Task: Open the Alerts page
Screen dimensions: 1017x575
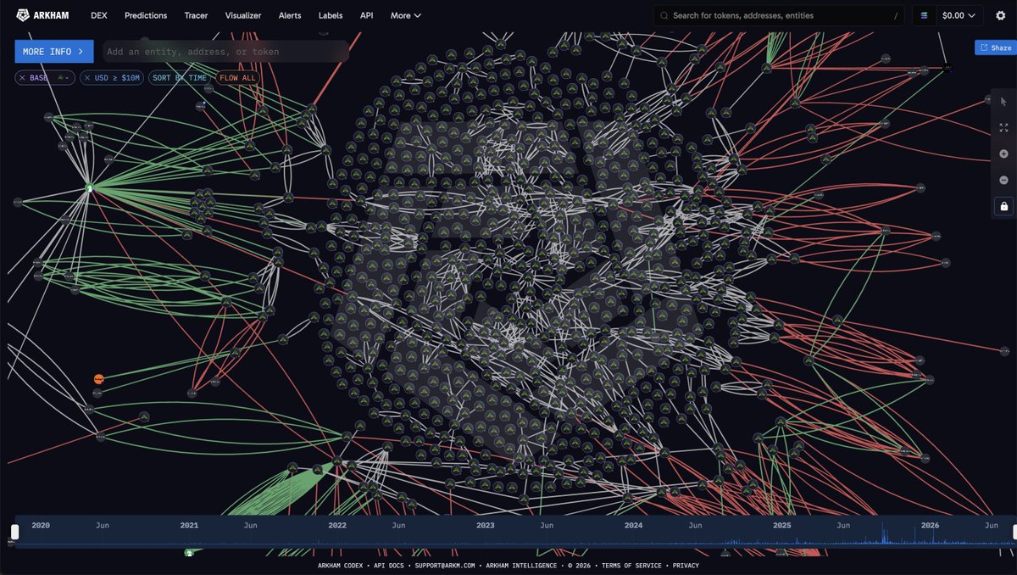Action: click(x=290, y=15)
